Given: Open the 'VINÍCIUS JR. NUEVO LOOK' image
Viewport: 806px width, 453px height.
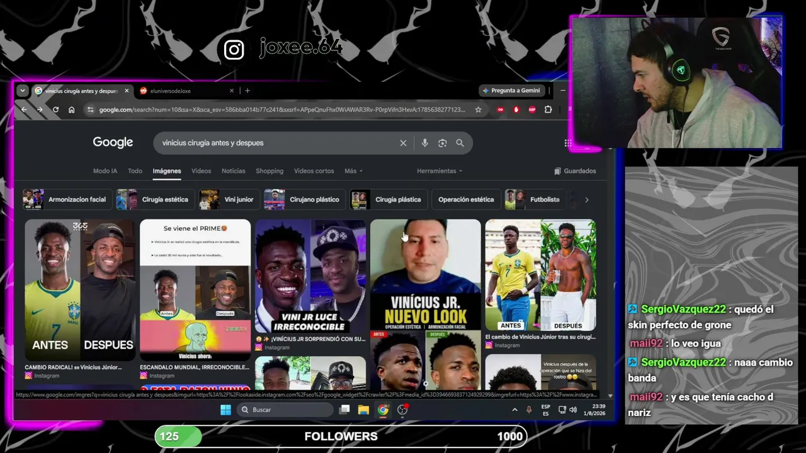Looking at the screenshot, I should click(x=426, y=306).
